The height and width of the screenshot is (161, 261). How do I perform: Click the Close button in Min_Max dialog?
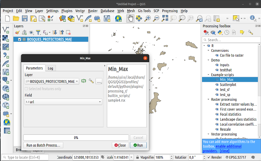coord(120,145)
